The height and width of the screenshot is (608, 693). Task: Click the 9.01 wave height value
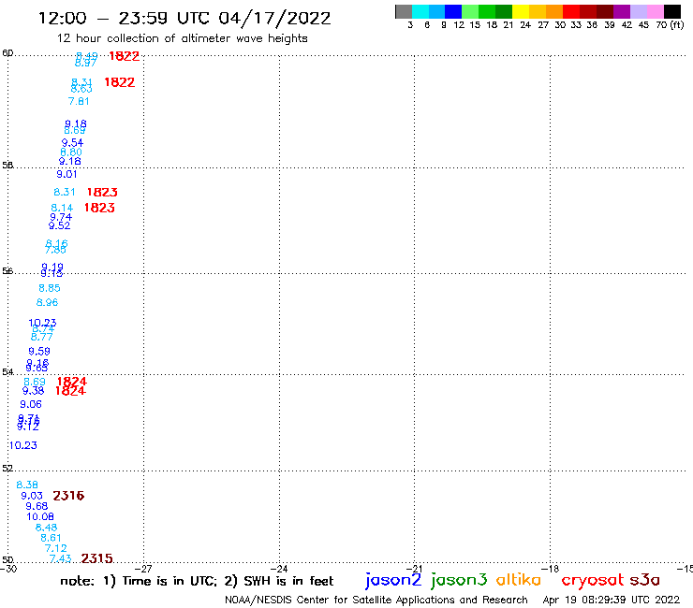(66, 174)
